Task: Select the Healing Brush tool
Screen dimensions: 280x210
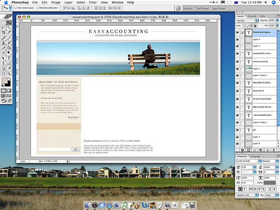Action: (3, 38)
